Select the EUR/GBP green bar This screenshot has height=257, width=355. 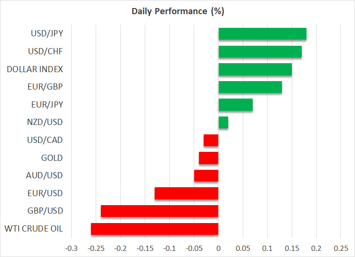[x=250, y=87]
